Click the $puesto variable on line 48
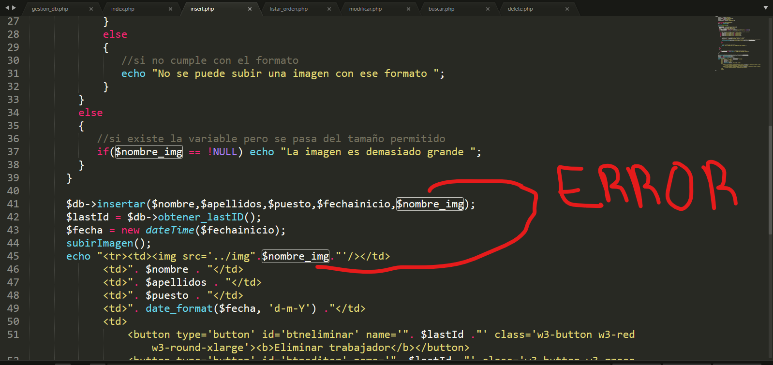 pyautogui.click(x=167, y=295)
